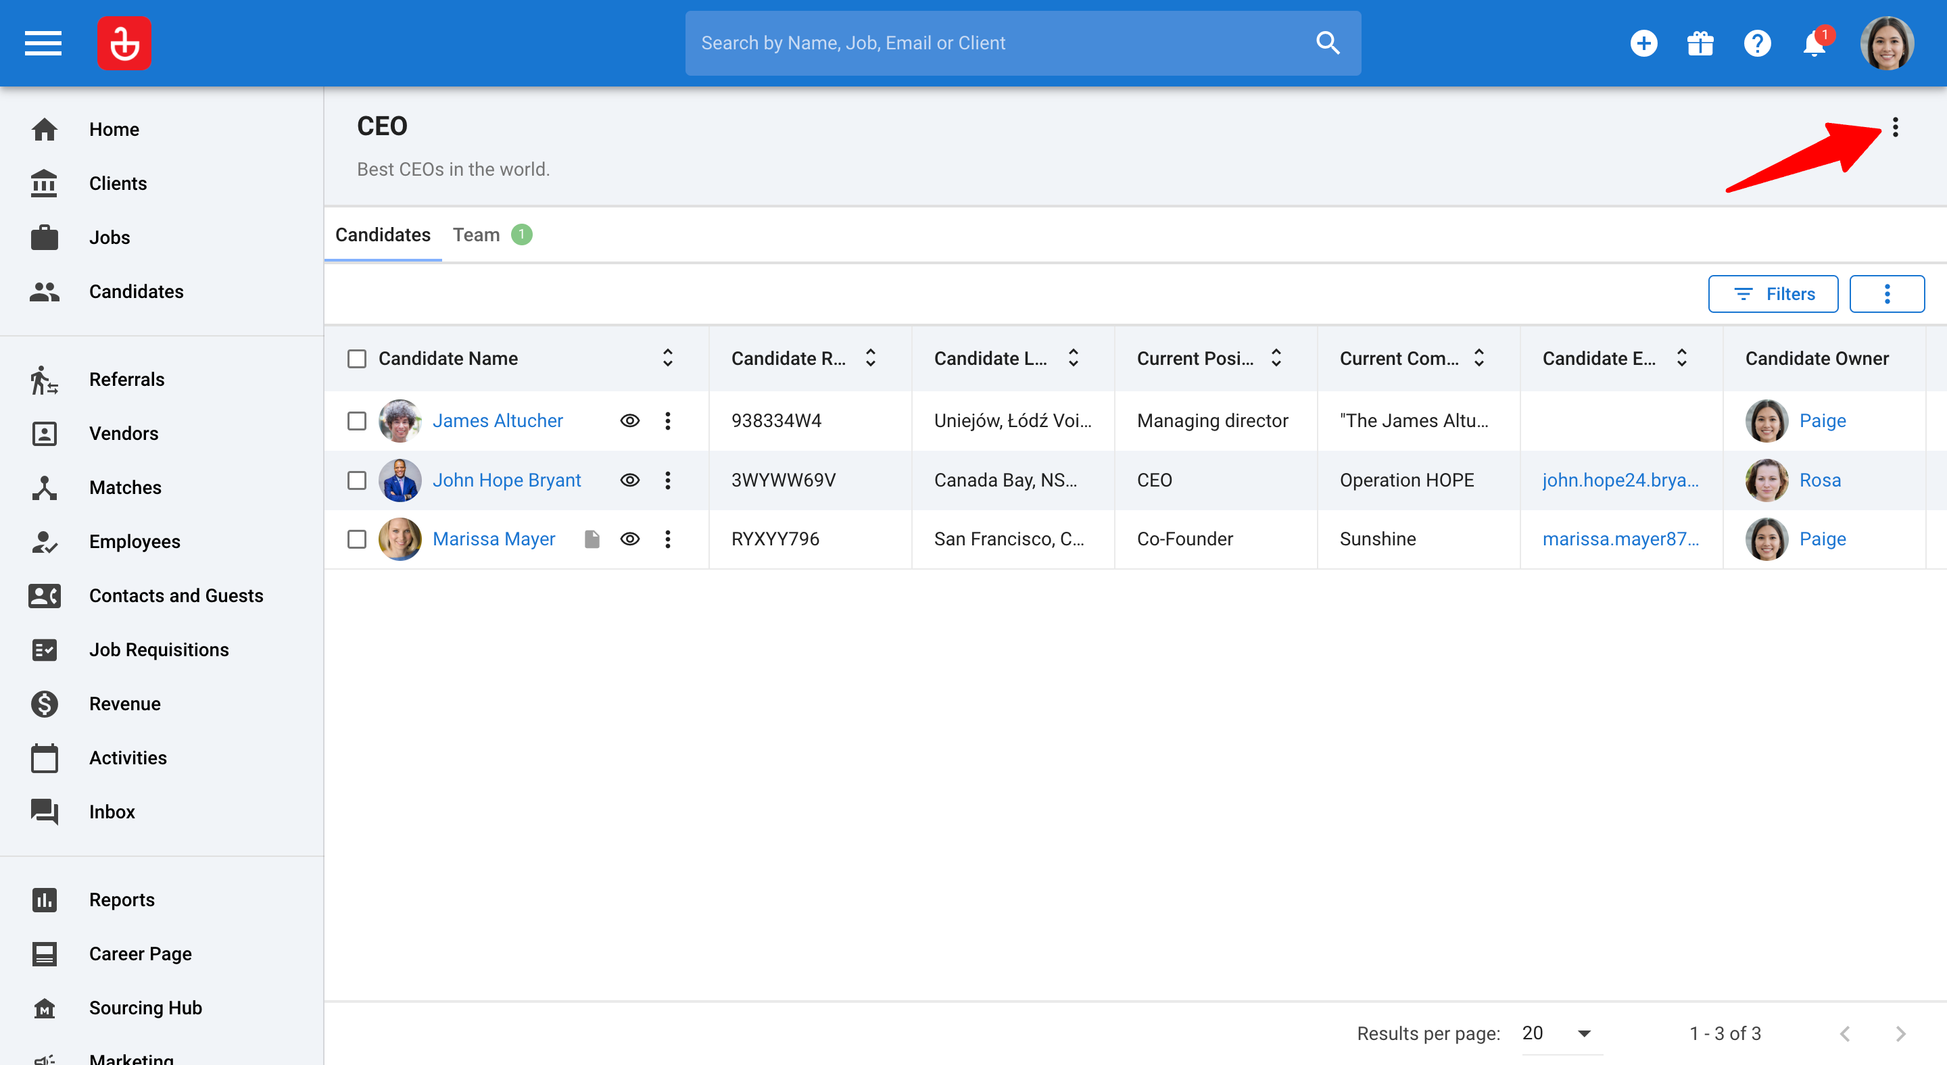Viewport: 1947px width, 1065px height.
Task: Click eye preview icon for James Altucher
Action: click(629, 421)
